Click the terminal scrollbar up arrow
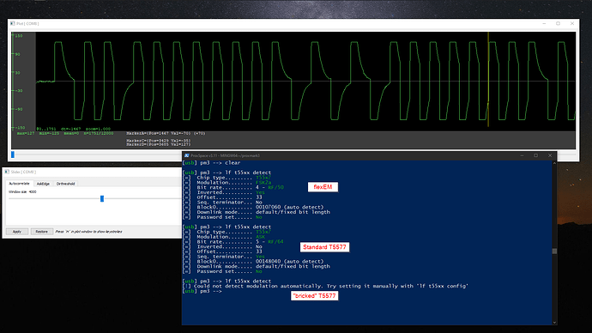The image size is (592, 333). [554, 163]
